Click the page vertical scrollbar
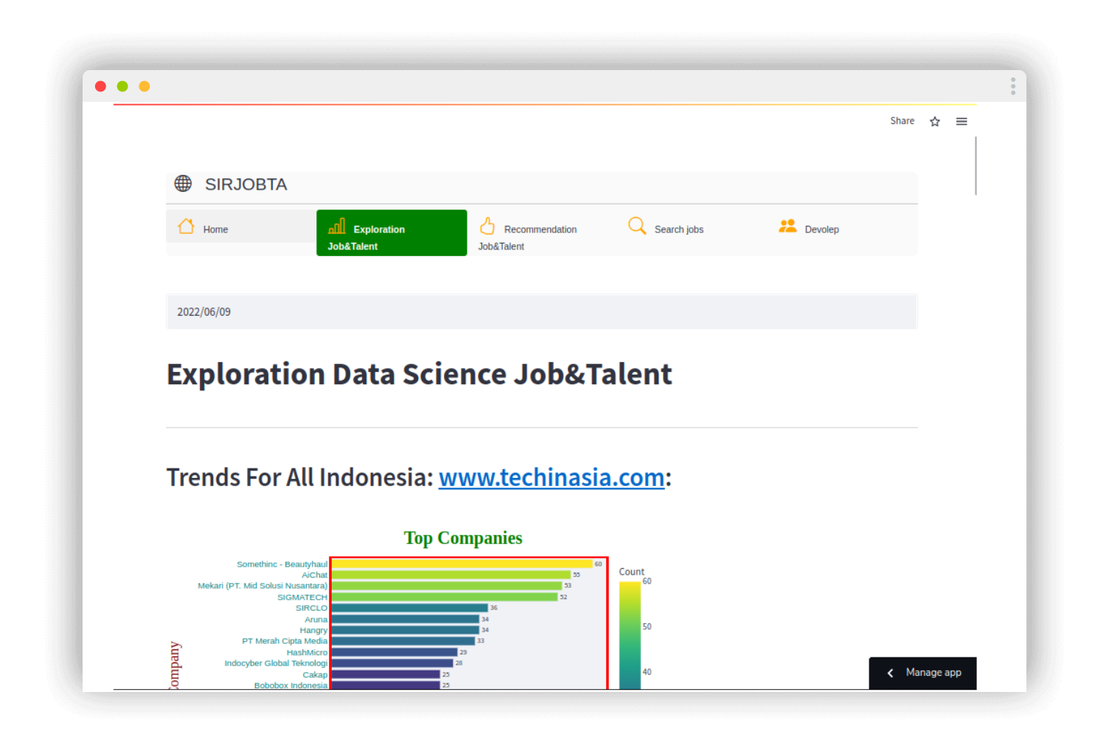 pyautogui.click(x=976, y=166)
